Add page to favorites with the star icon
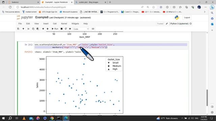 coord(154,7)
